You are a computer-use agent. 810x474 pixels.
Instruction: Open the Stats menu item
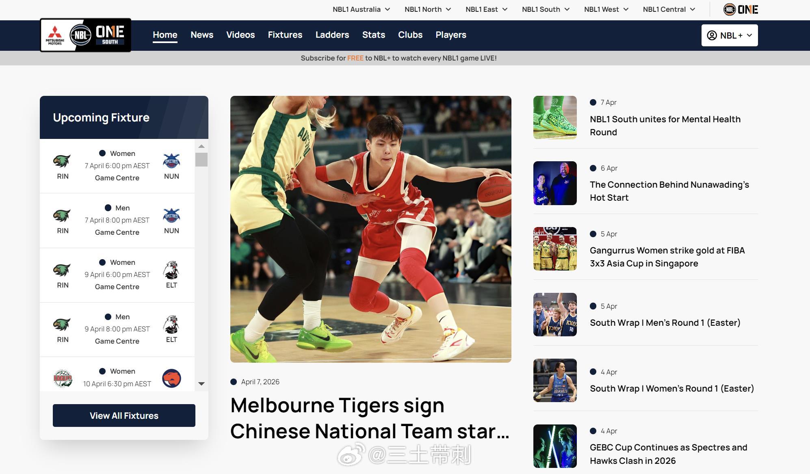(373, 35)
